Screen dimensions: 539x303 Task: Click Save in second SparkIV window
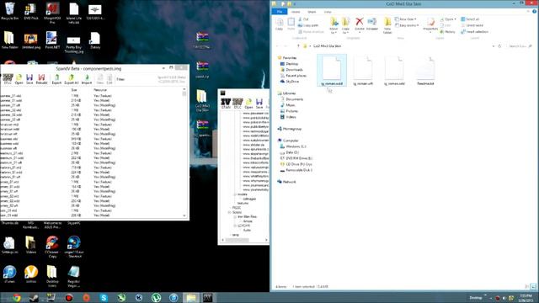click(259, 104)
